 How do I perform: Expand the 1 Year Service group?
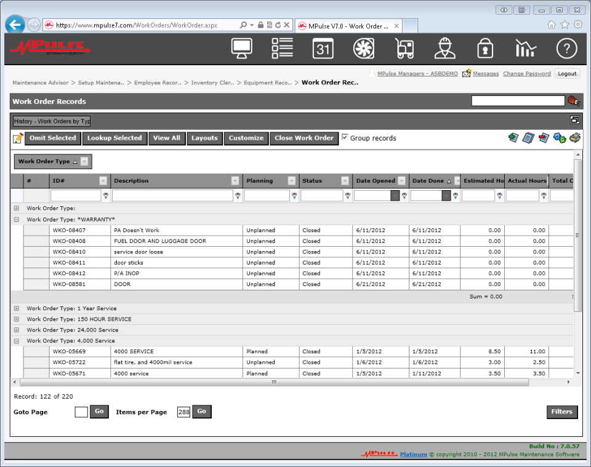coord(17,308)
